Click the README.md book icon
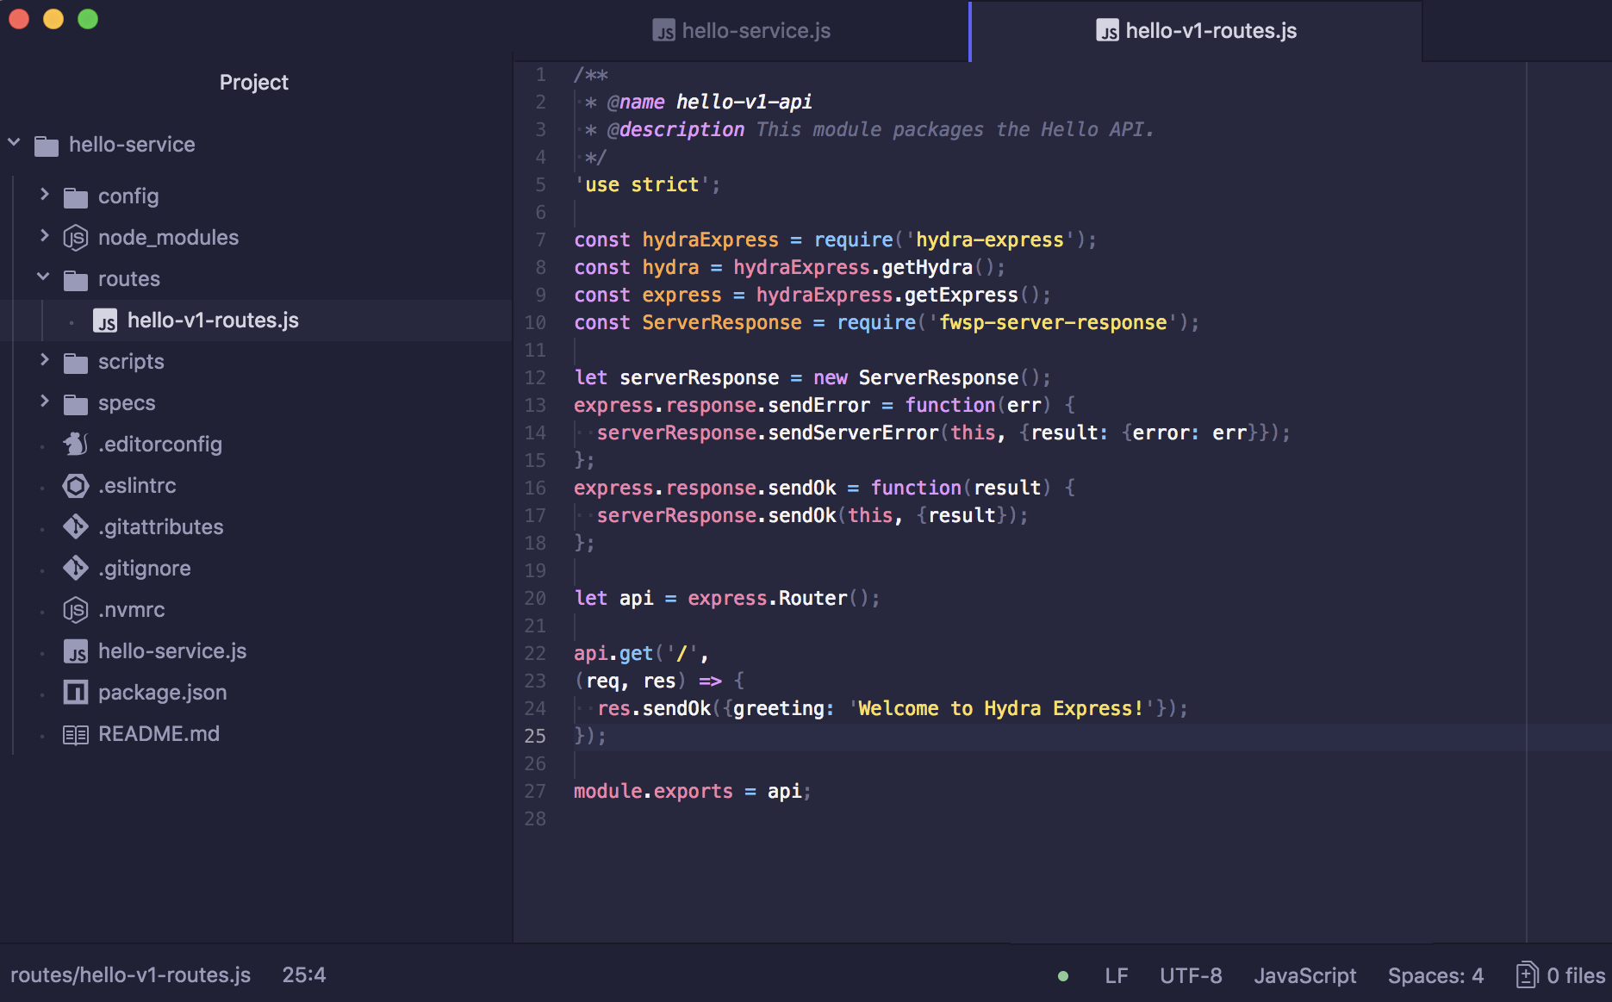Image resolution: width=1612 pixels, height=1002 pixels. point(76,735)
